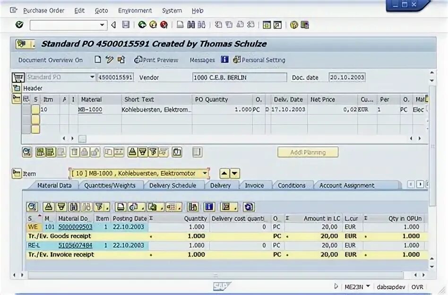This screenshot has height=295, width=448.
Task: Click the Other Purchase Order icon
Action: click(121, 60)
